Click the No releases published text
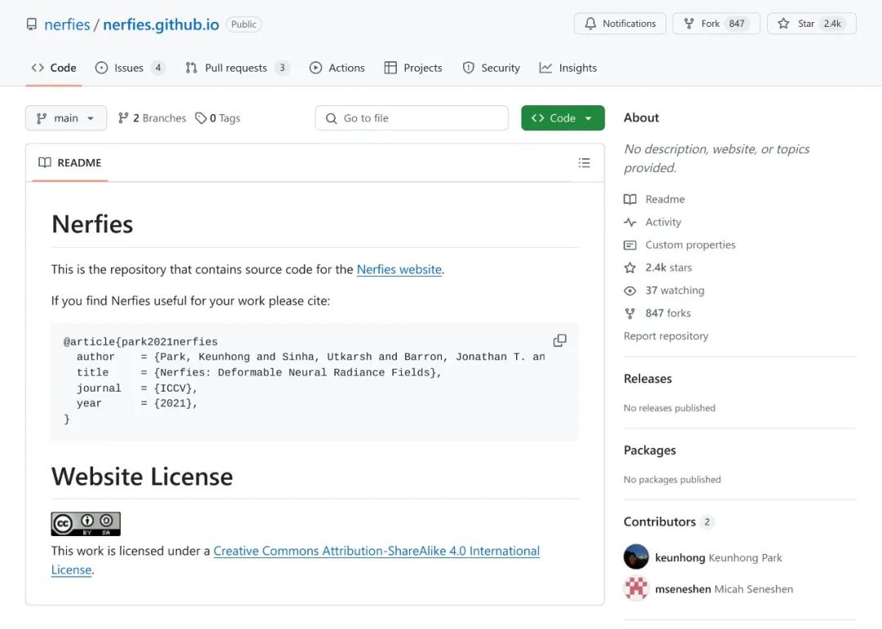 pyautogui.click(x=670, y=408)
